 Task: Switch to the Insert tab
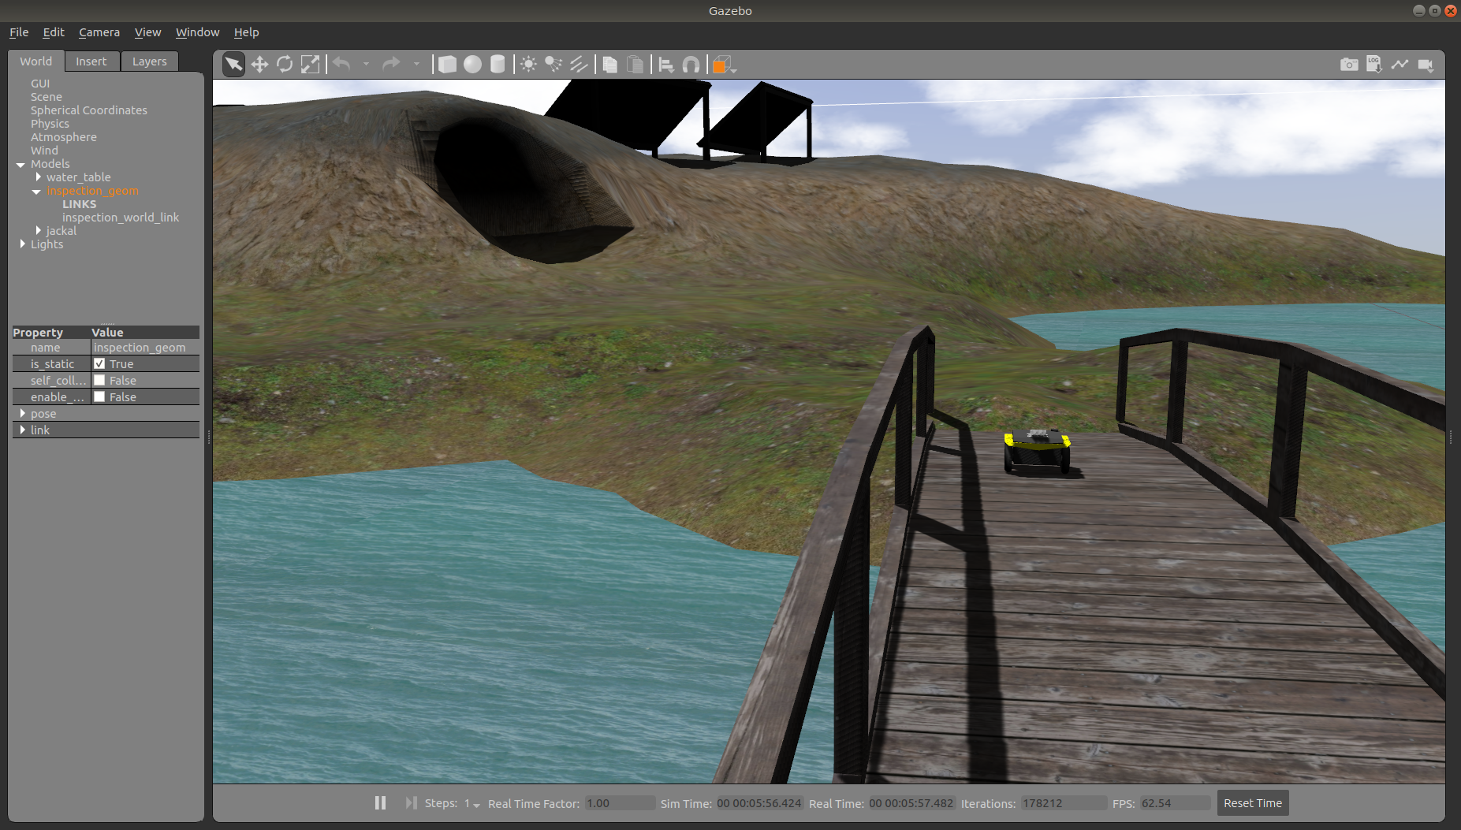pos(91,61)
